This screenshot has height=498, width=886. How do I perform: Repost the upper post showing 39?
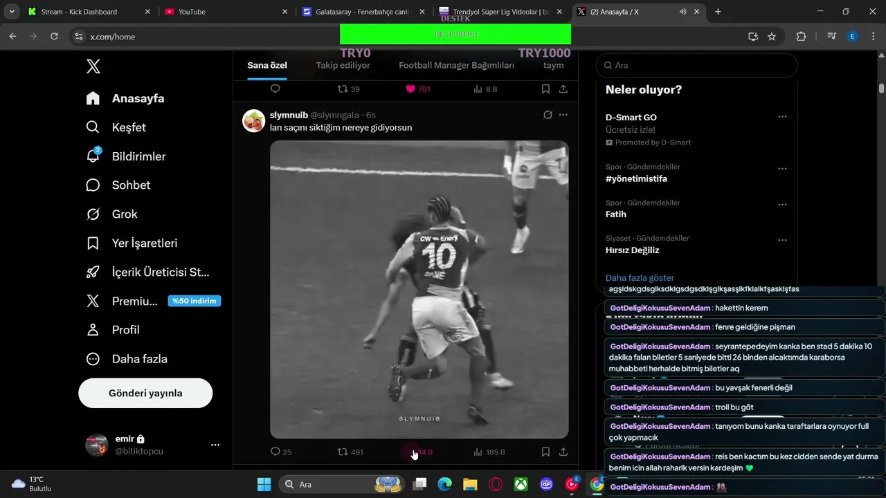click(348, 89)
